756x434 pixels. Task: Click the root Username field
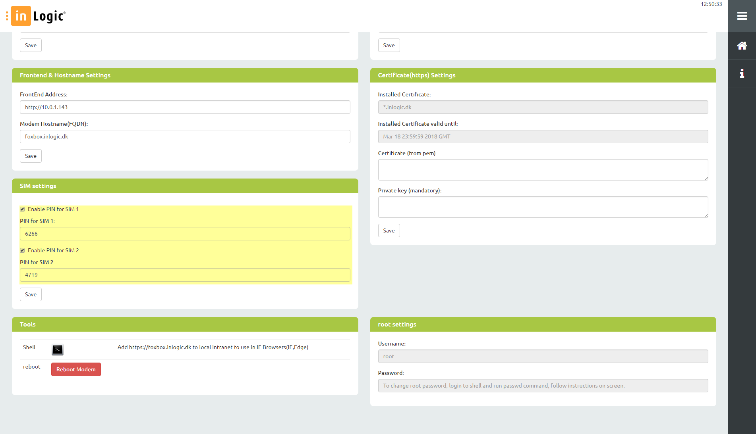pos(543,356)
